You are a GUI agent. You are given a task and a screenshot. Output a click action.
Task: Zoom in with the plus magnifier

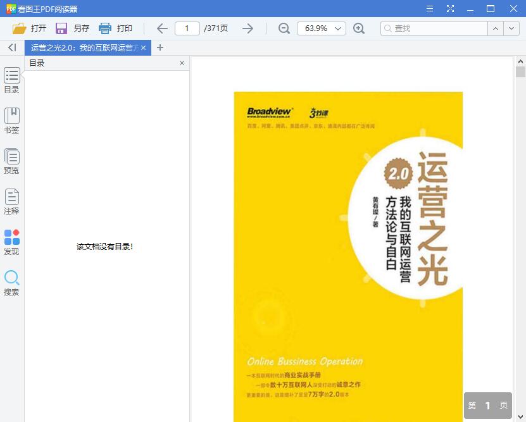coord(359,28)
